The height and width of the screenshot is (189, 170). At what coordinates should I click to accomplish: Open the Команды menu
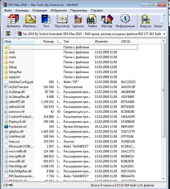22,10
